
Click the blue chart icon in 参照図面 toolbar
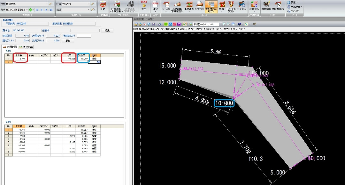tap(170, 24)
